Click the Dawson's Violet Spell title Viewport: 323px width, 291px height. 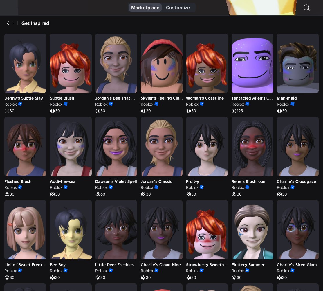tap(116, 181)
